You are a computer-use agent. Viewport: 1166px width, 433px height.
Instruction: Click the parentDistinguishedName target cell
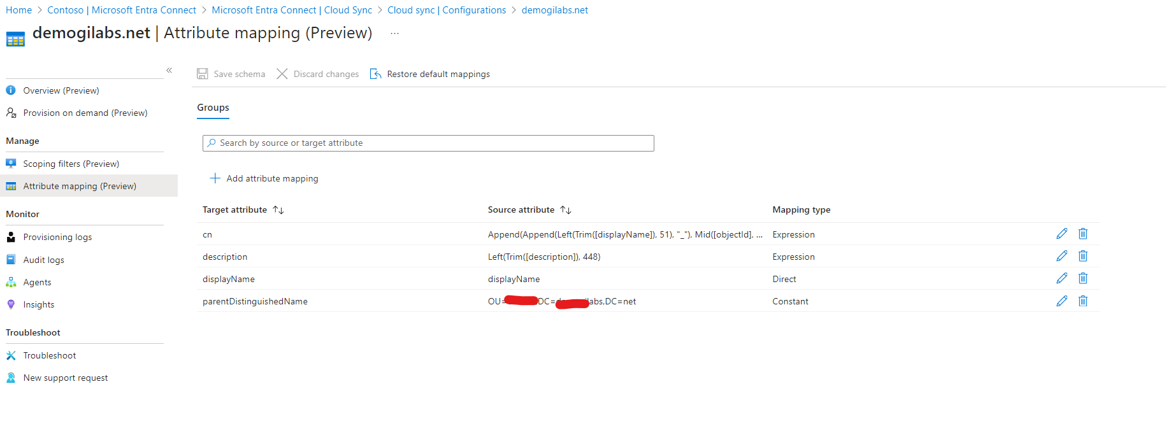coord(255,301)
